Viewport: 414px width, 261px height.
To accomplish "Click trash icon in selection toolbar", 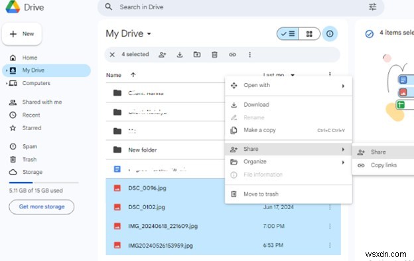I will [x=214, y=54].
